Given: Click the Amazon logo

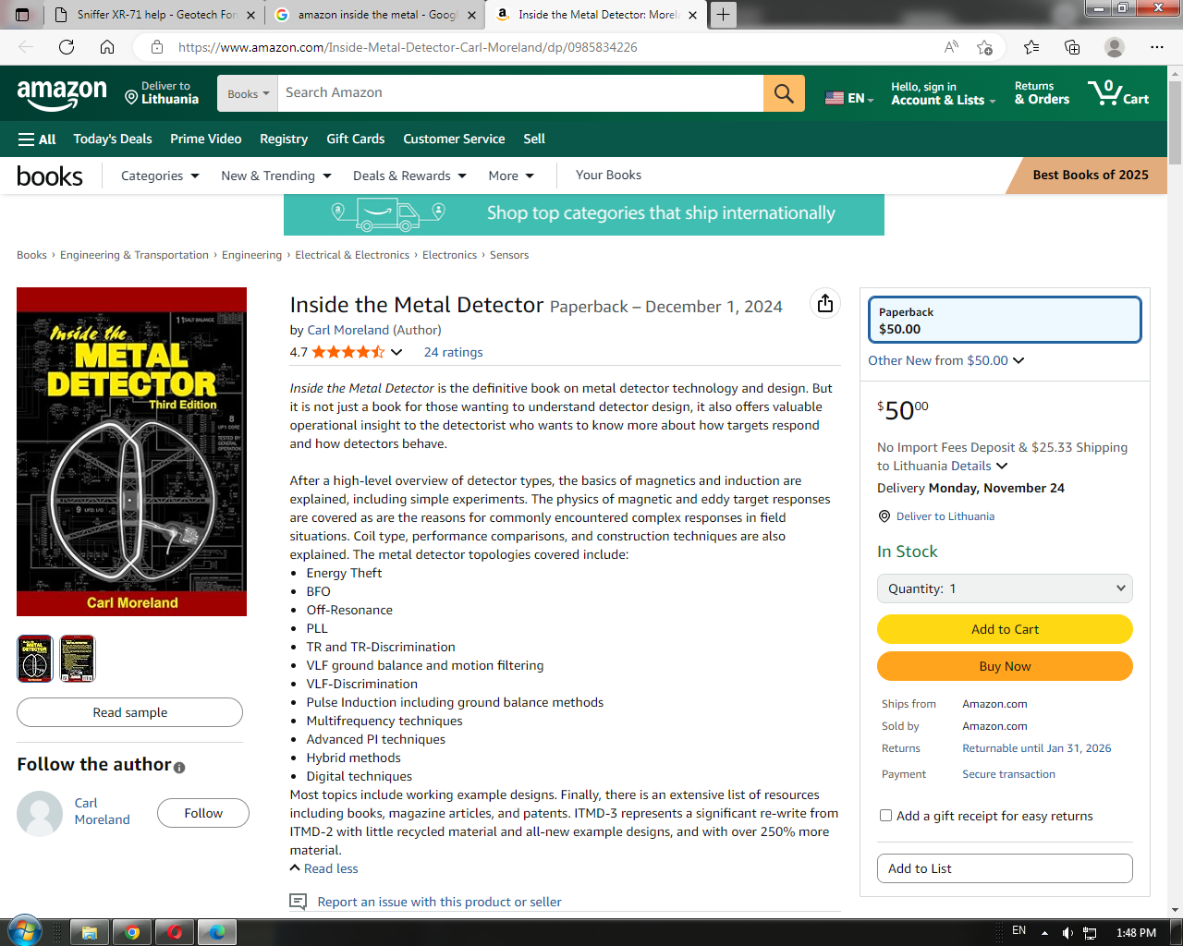Looking at the screenshot, I should (x=62, y=93).
